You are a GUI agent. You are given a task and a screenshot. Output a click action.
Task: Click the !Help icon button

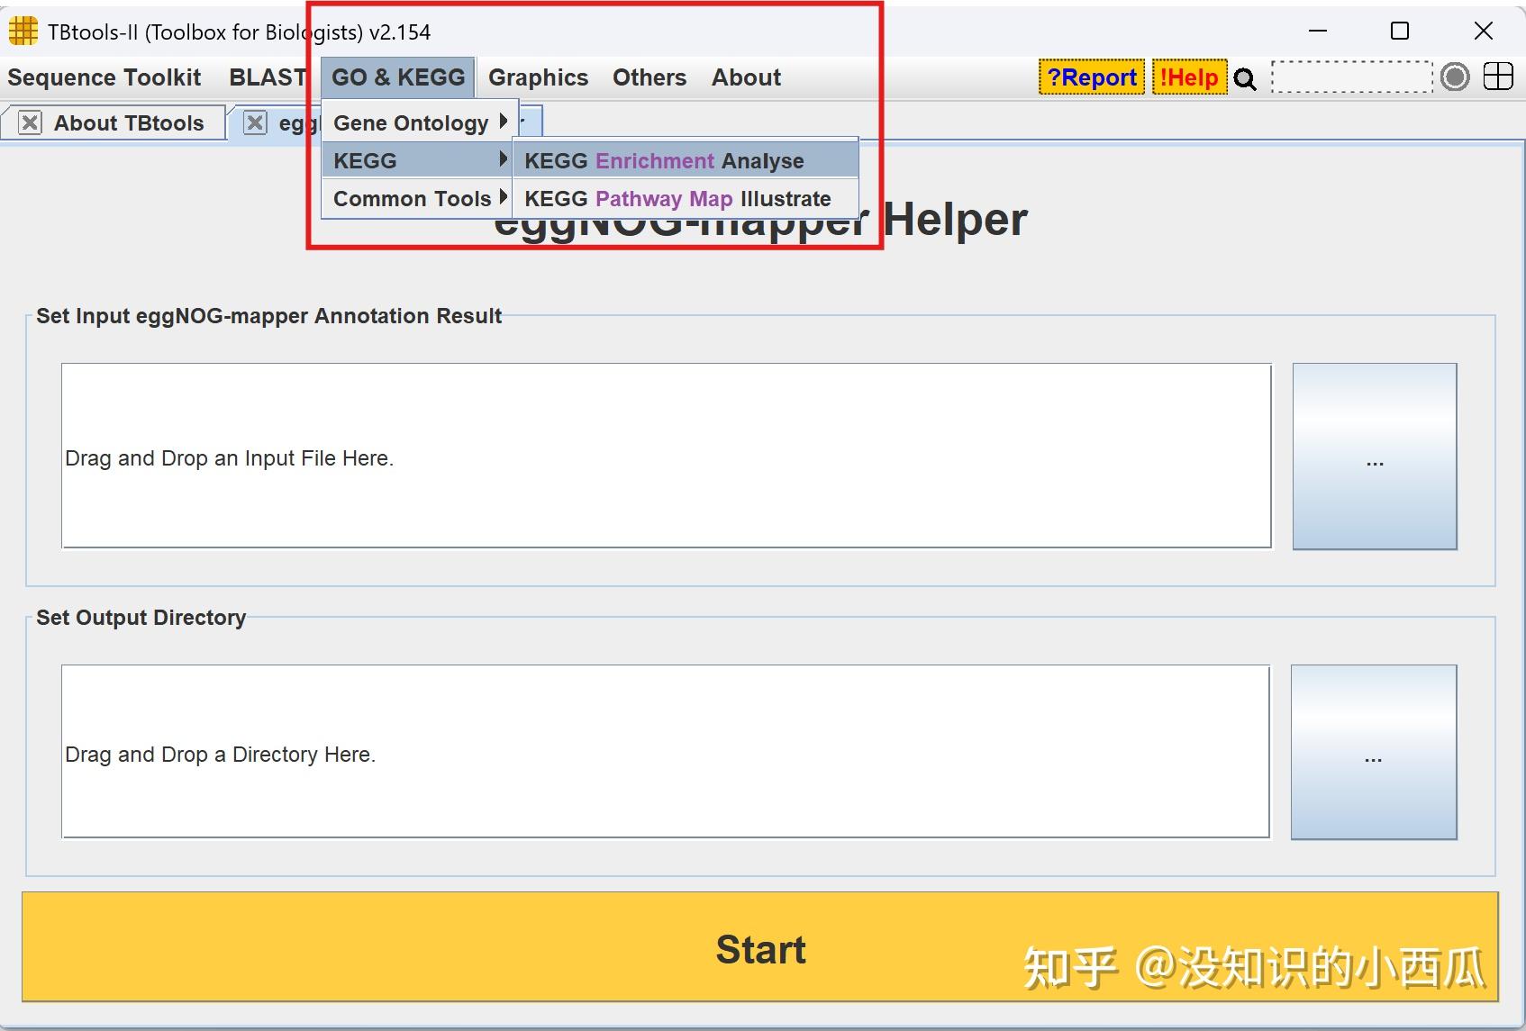[x=1188, y=77]
